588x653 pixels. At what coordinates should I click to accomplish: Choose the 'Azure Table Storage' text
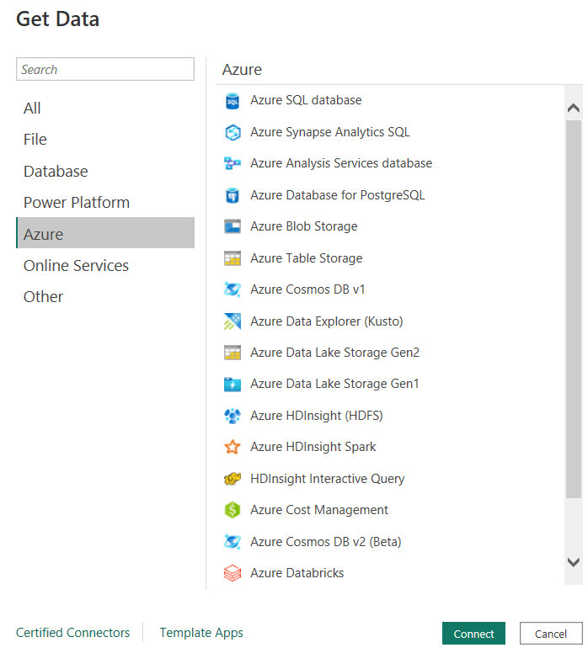pos(306,258)
